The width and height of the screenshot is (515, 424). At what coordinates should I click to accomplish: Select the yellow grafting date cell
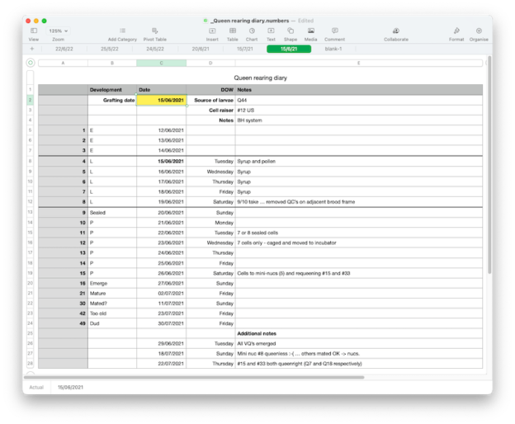tap(161, 100)
